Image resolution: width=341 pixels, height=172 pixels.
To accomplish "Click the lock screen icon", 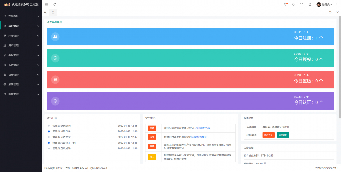I will [310, 4].
